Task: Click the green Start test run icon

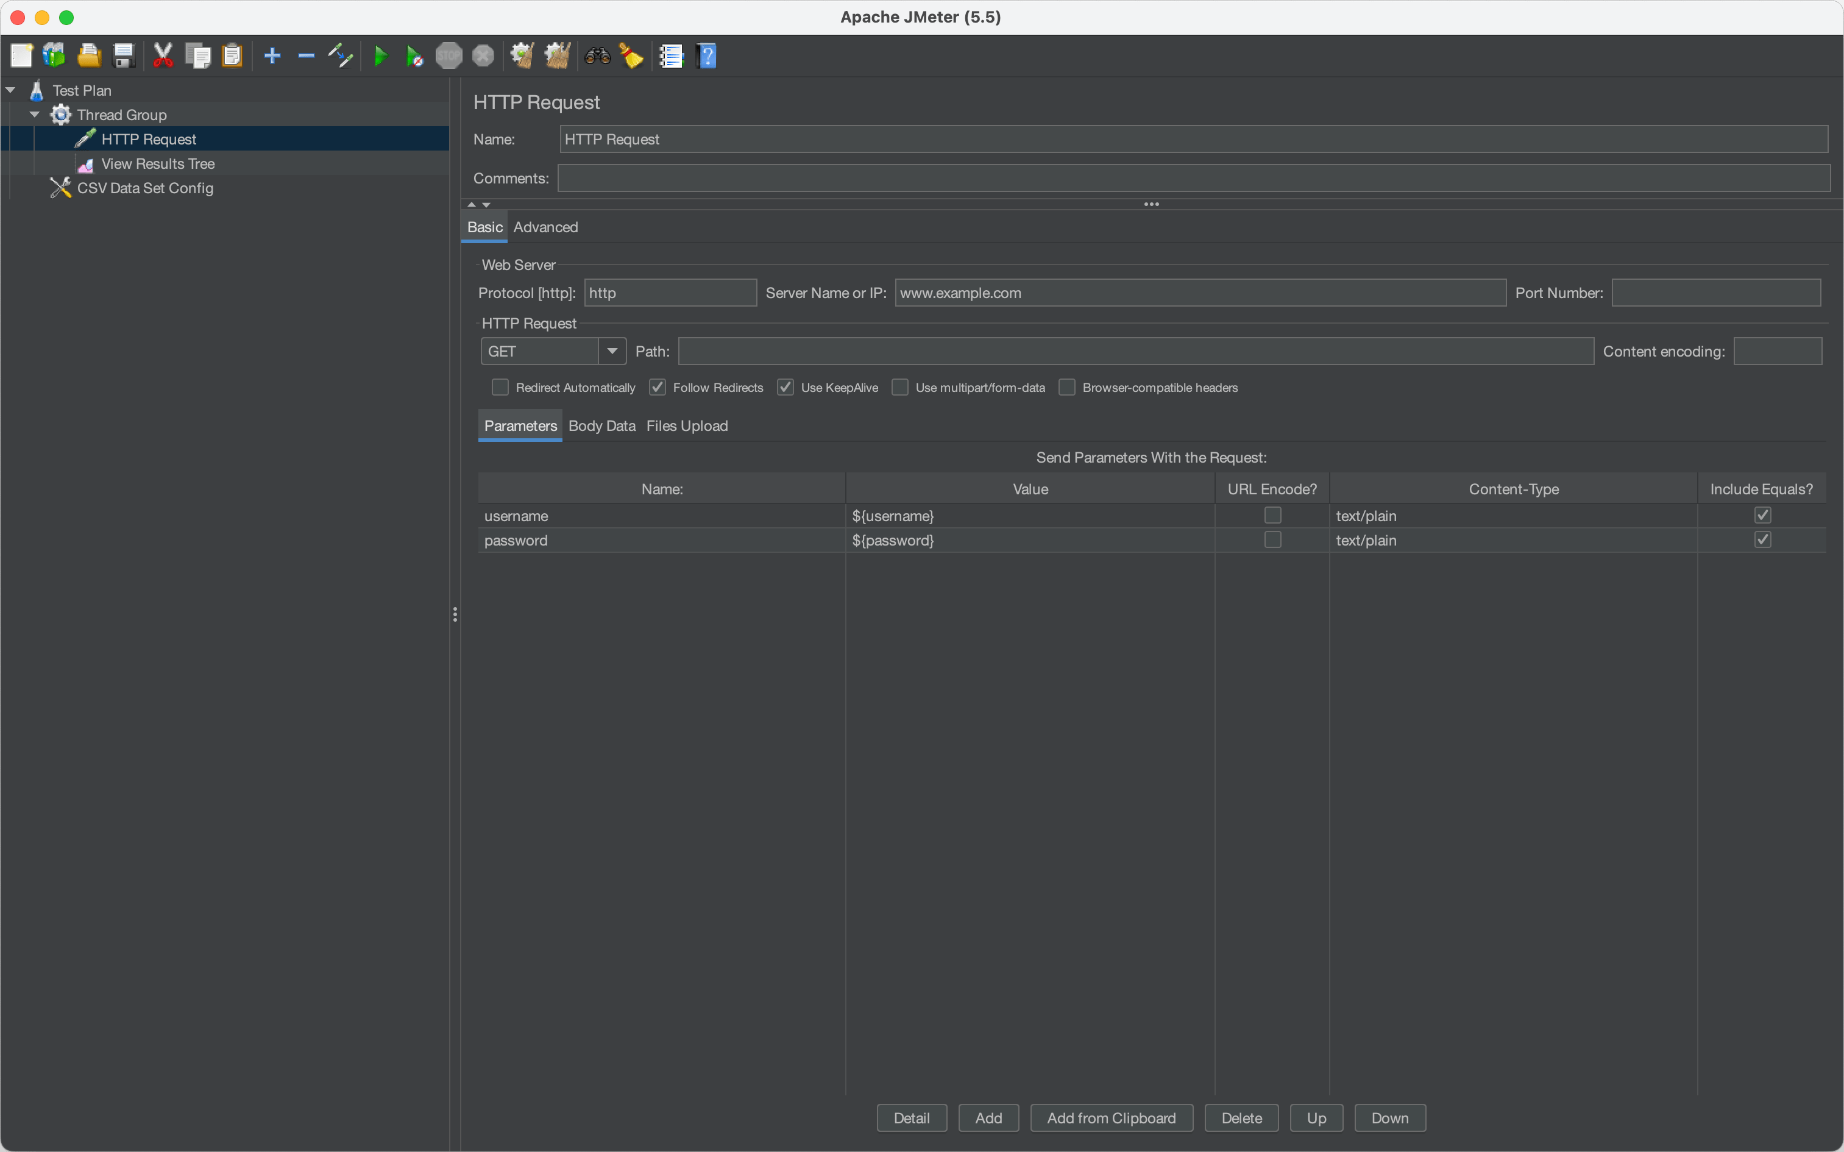Action: (x=380, y=55)
